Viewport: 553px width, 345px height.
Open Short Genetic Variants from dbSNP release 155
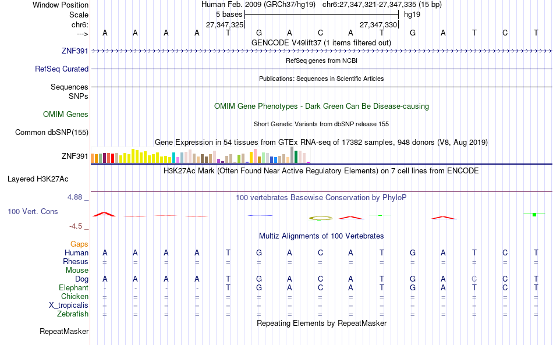tap(321, 124)
